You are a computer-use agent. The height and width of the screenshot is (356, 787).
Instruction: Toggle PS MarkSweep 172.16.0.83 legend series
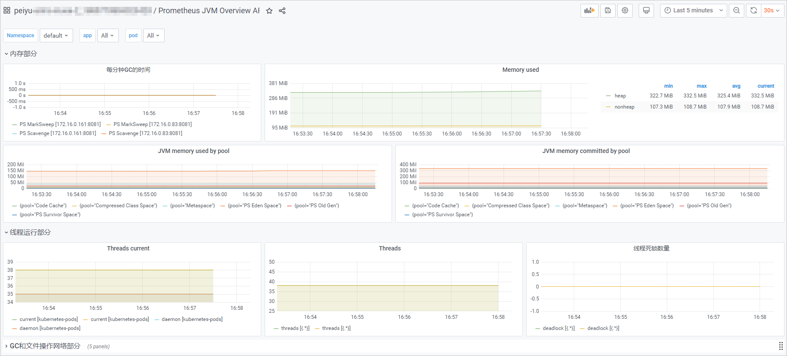click(x=153, y=124)
